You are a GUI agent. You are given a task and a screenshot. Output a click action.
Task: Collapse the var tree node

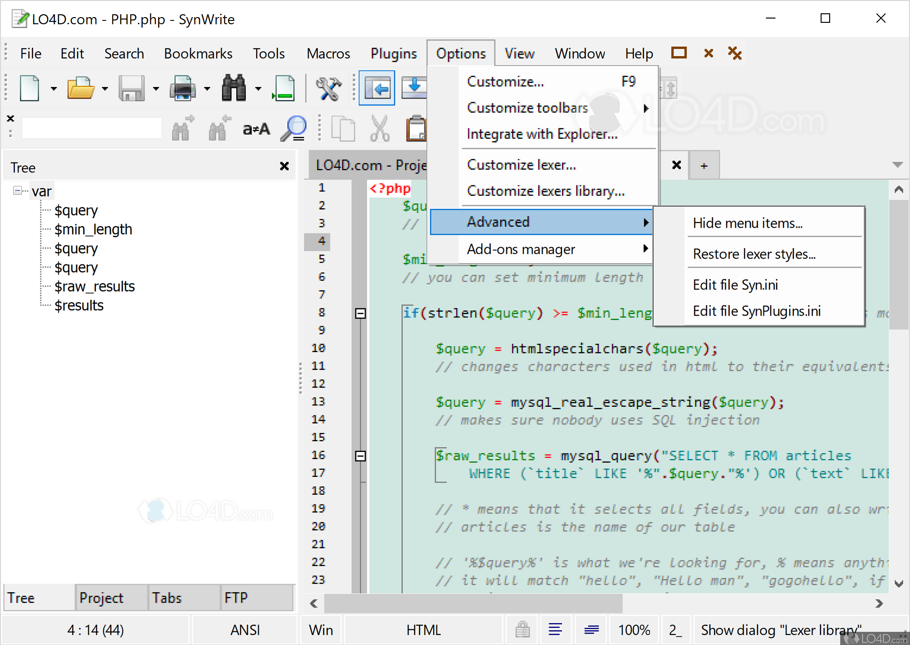[17, 190]
